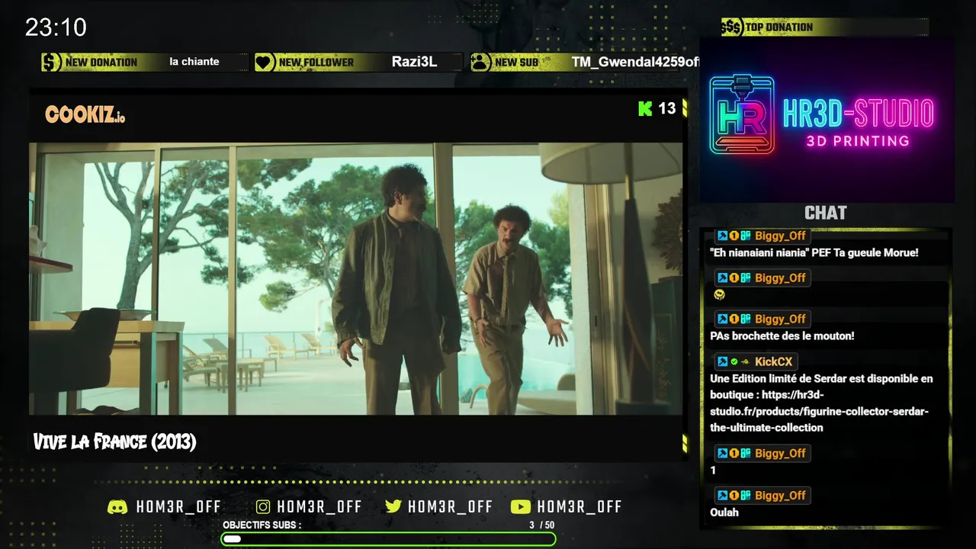
Task: Click the message 'PAs brochette des le mouton!'
Action: pyautogui.click(x=782, y=336)
